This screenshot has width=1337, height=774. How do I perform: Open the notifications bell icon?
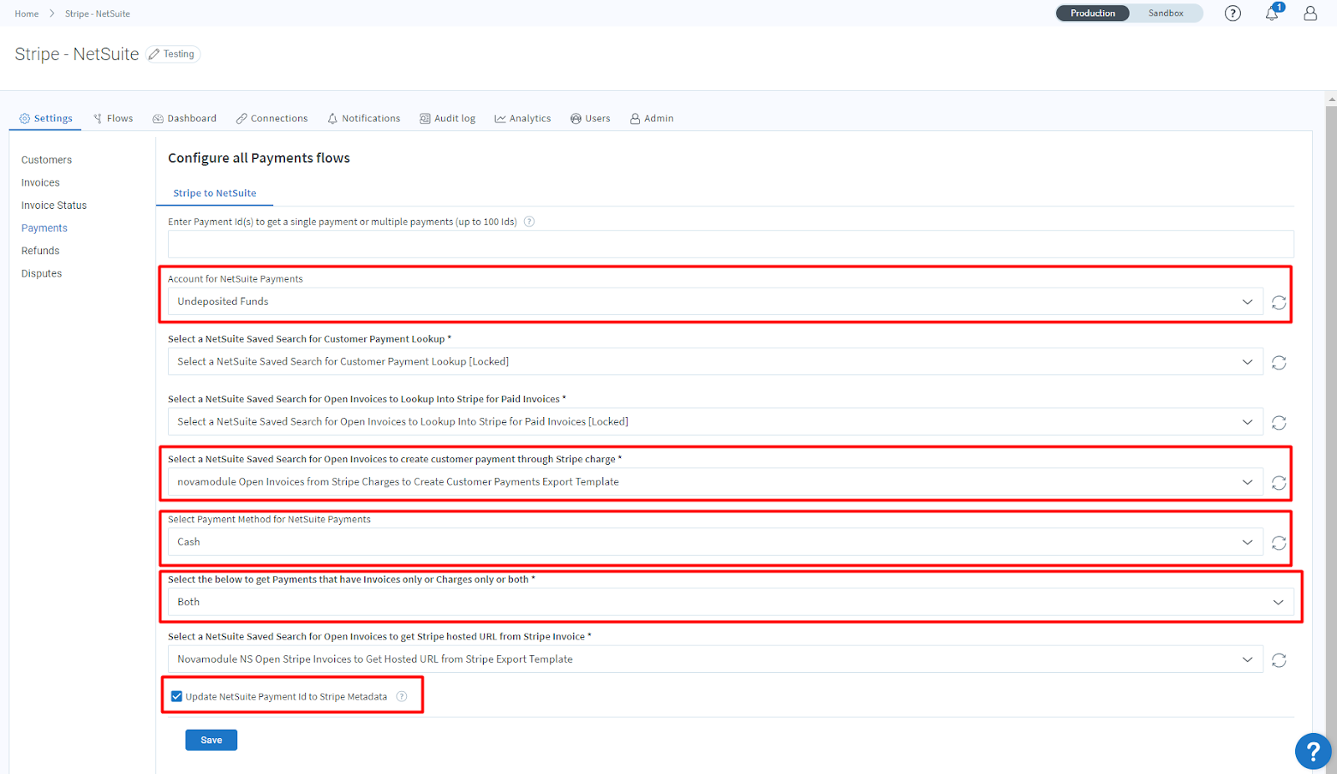1272,13
